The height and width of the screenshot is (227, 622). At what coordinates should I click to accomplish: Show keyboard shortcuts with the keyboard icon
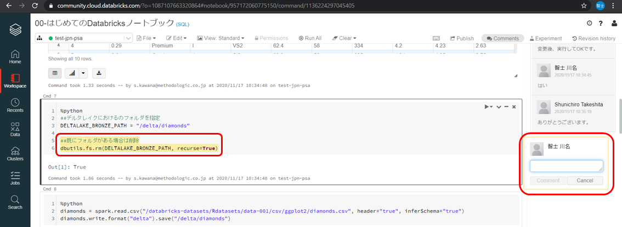tap(437, 38)
